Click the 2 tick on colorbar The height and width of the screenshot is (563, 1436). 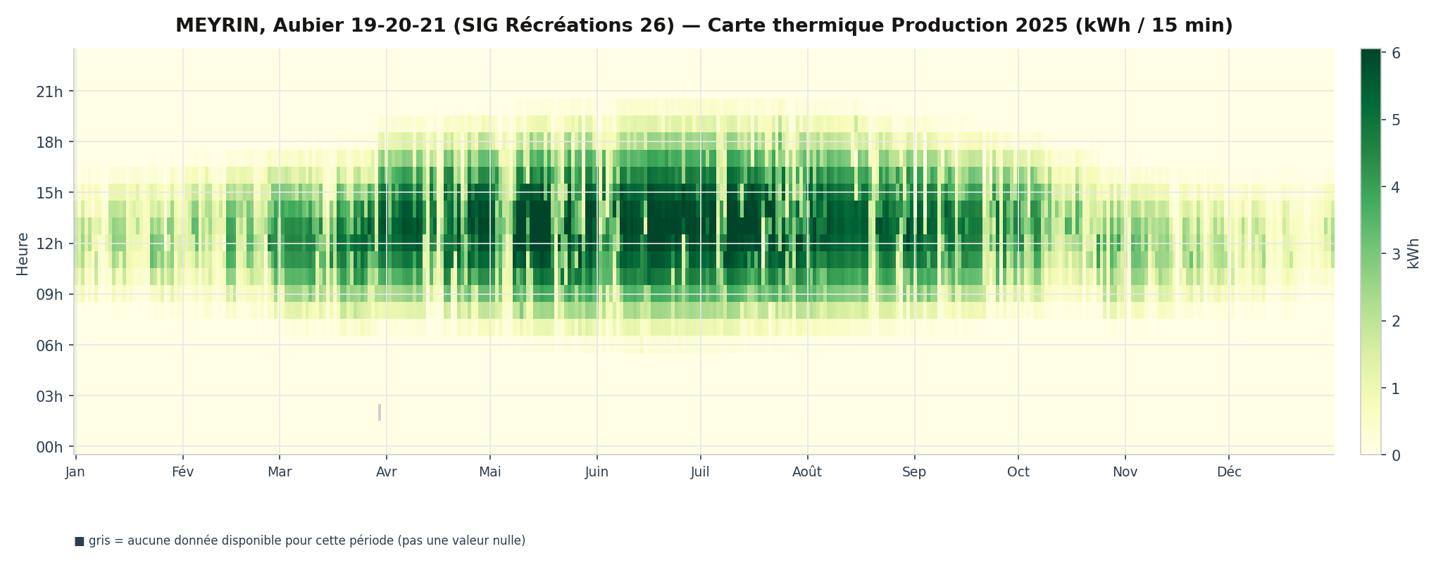coord(1395,322)
